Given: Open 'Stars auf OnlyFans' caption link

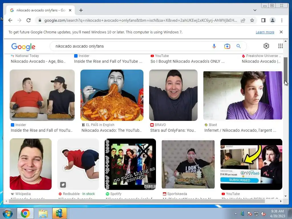Looking at the screenshot, I should point(173,130).
